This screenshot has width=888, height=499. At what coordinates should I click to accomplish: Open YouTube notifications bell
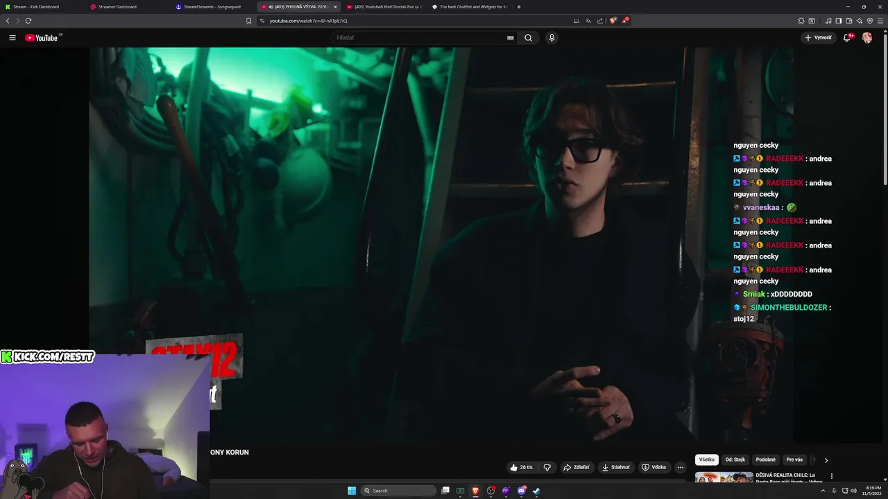click(x=847, y=38)
